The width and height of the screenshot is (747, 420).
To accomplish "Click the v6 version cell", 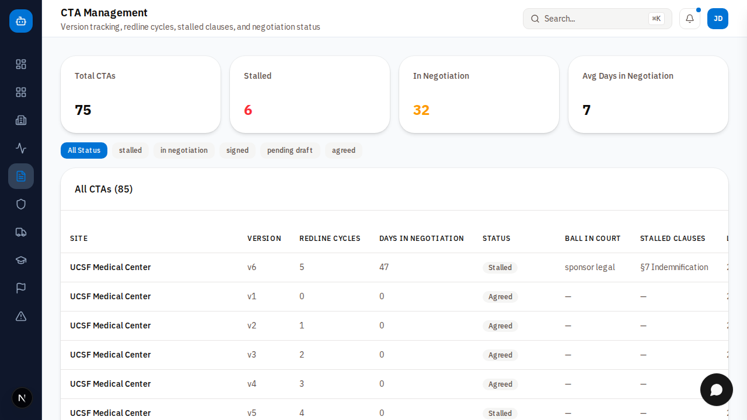I will pyautogui.click(x=252, y=267).
